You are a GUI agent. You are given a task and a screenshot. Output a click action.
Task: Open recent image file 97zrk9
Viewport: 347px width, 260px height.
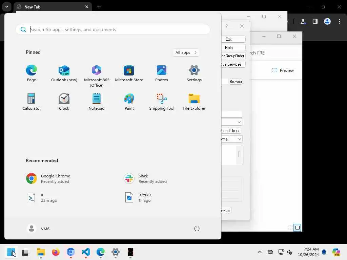[138, 198]
